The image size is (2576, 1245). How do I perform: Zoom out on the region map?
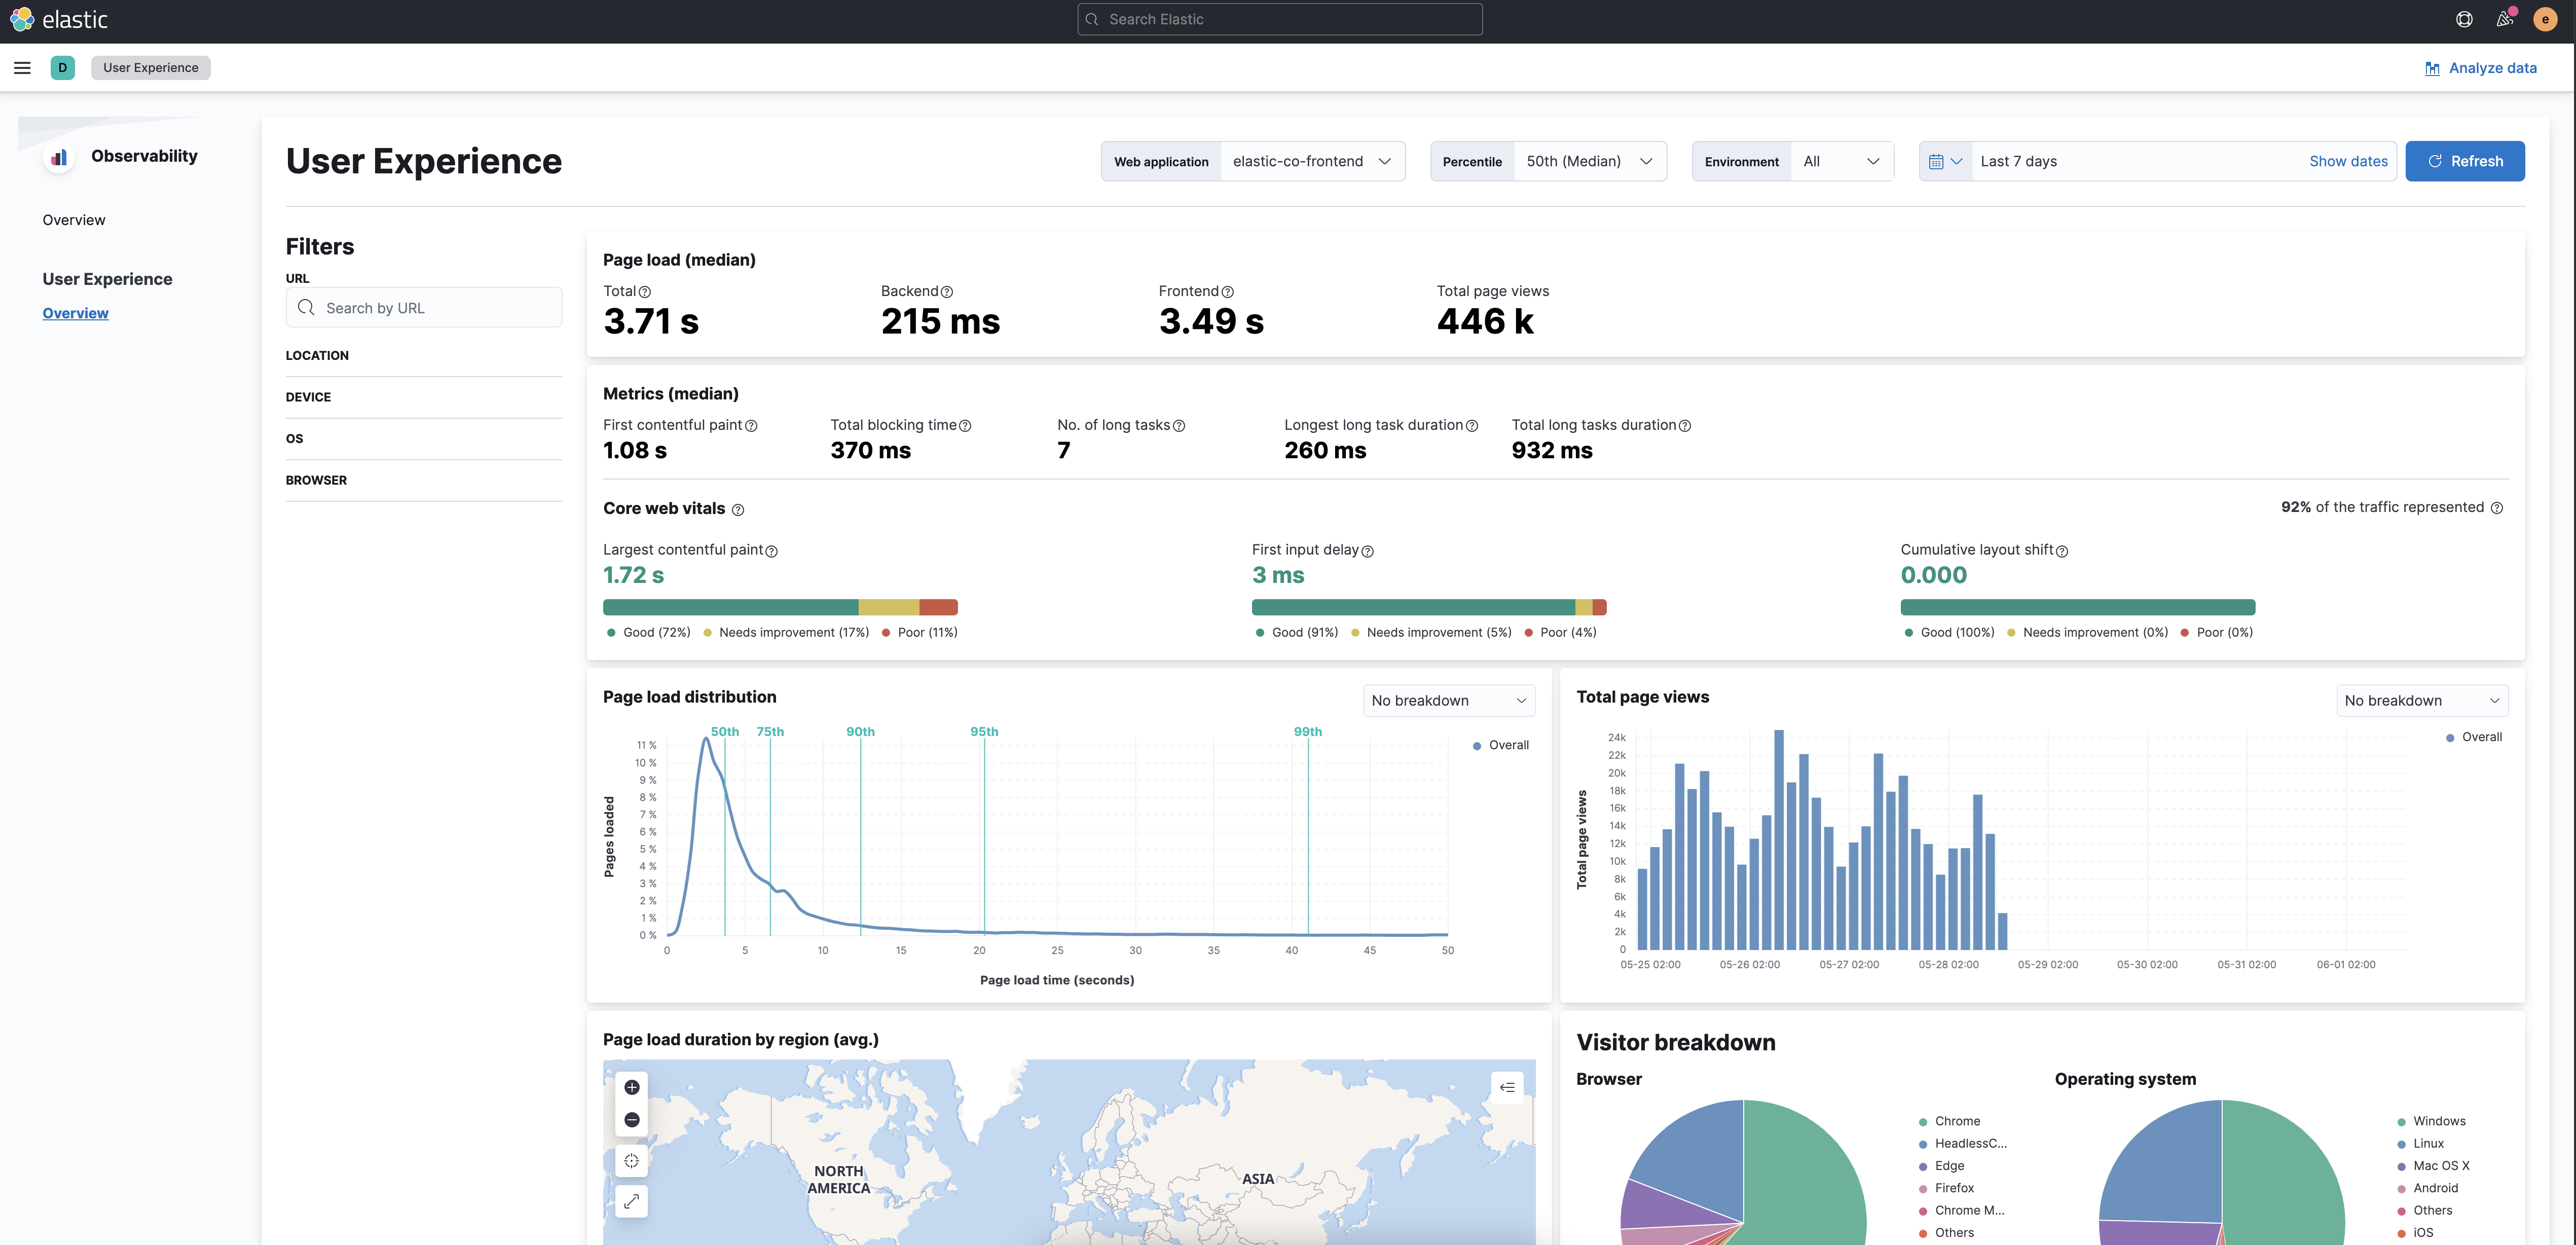(x=631, y=1119)
